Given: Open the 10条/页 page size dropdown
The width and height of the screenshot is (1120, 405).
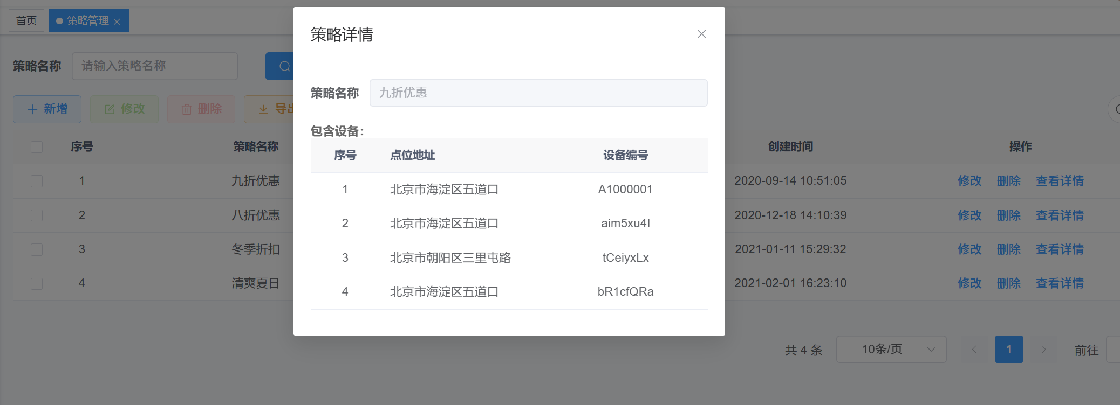Looking at the screenshot, I should pos(891,349).
